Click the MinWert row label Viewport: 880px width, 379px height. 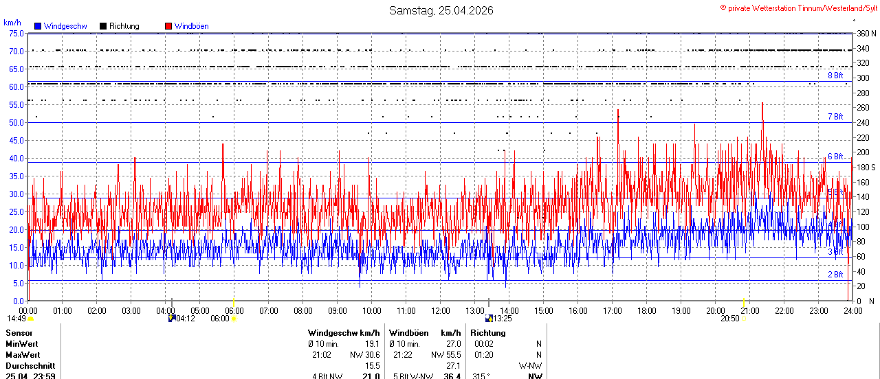pyautogui.click(x=22, y=344)
